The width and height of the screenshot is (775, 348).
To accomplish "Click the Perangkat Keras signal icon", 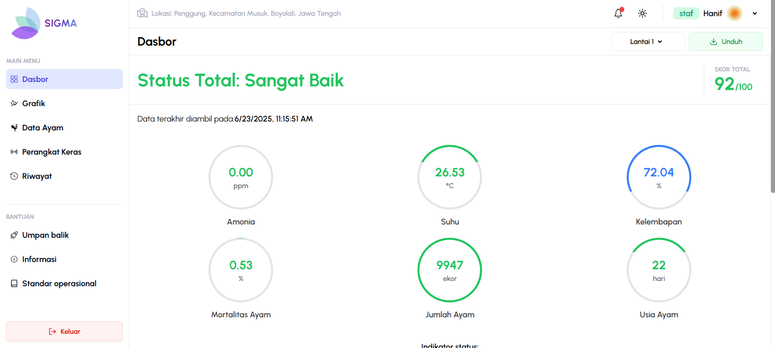I will [14, 152].
